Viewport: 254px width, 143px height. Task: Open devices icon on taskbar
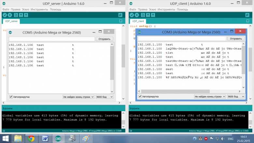pyautogui.click(x=72, y=139)
